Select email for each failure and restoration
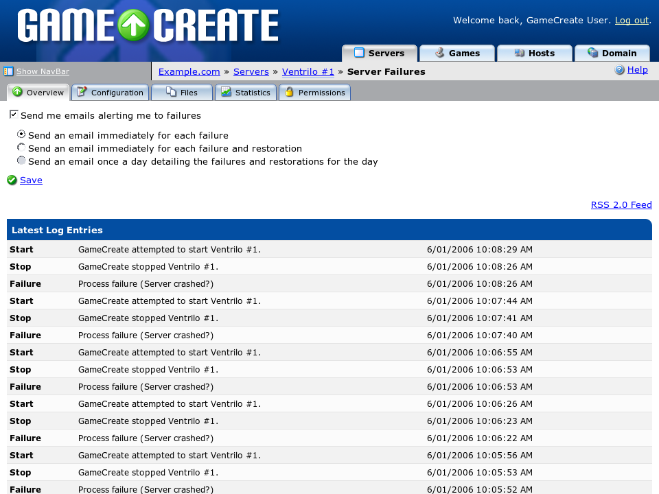Image resolution: width=659 pixels, height=494 pixels. pyautogui.click(x=21, y=147)
